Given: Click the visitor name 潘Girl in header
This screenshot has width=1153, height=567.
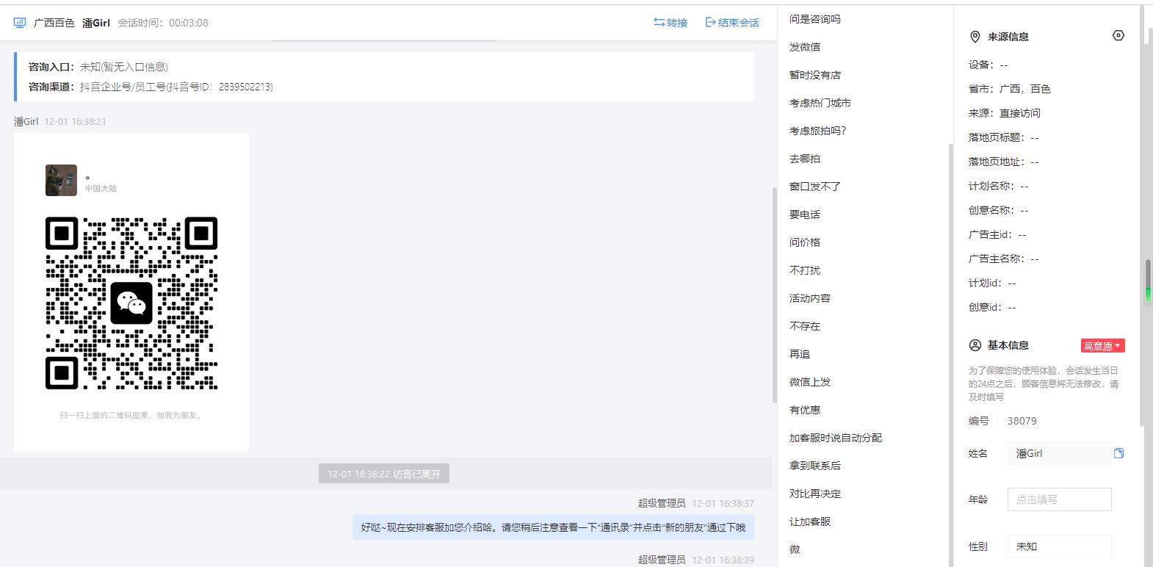Looking at the screenshot, I should 96,23.
